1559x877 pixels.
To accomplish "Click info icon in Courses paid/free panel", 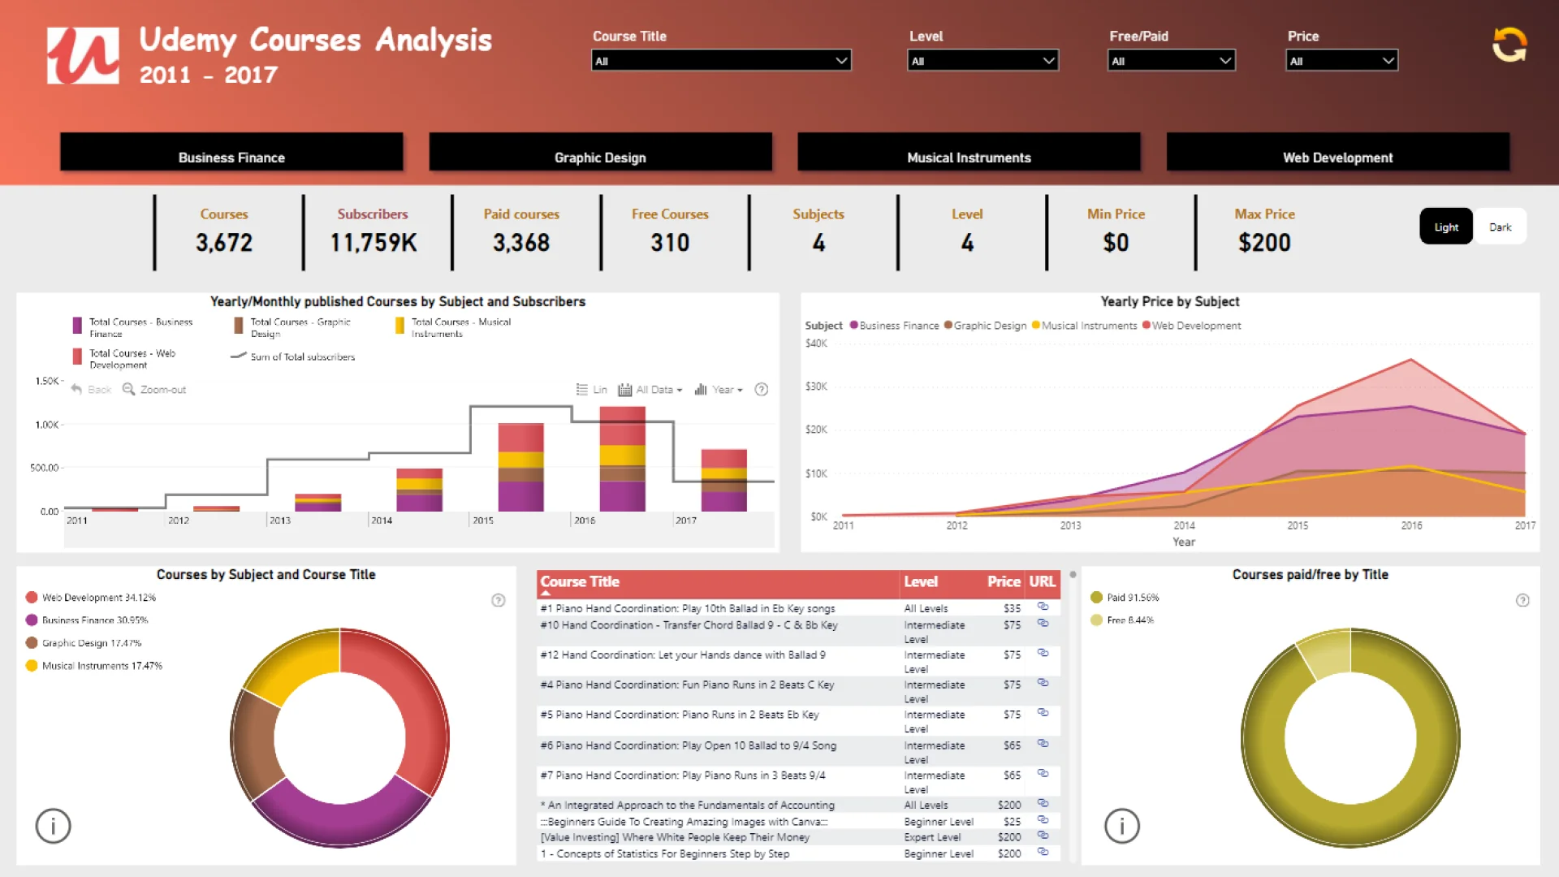I will 1122,826.
